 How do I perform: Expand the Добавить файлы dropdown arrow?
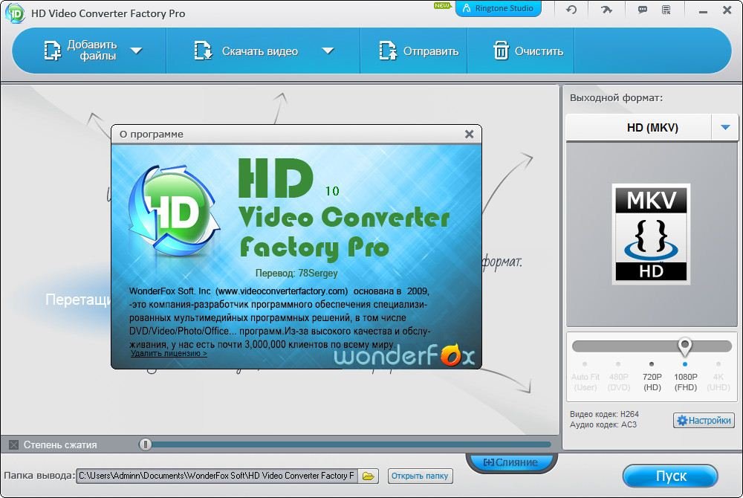(137, 51)
